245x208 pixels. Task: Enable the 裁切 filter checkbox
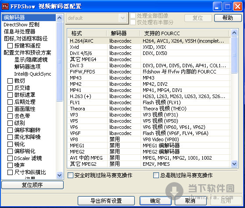click(x=10, y=81)
